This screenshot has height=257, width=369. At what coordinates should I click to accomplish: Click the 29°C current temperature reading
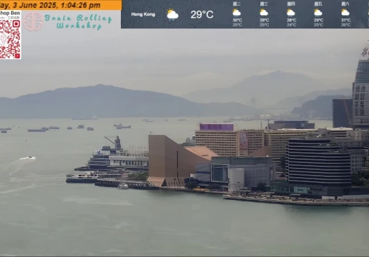202,14
